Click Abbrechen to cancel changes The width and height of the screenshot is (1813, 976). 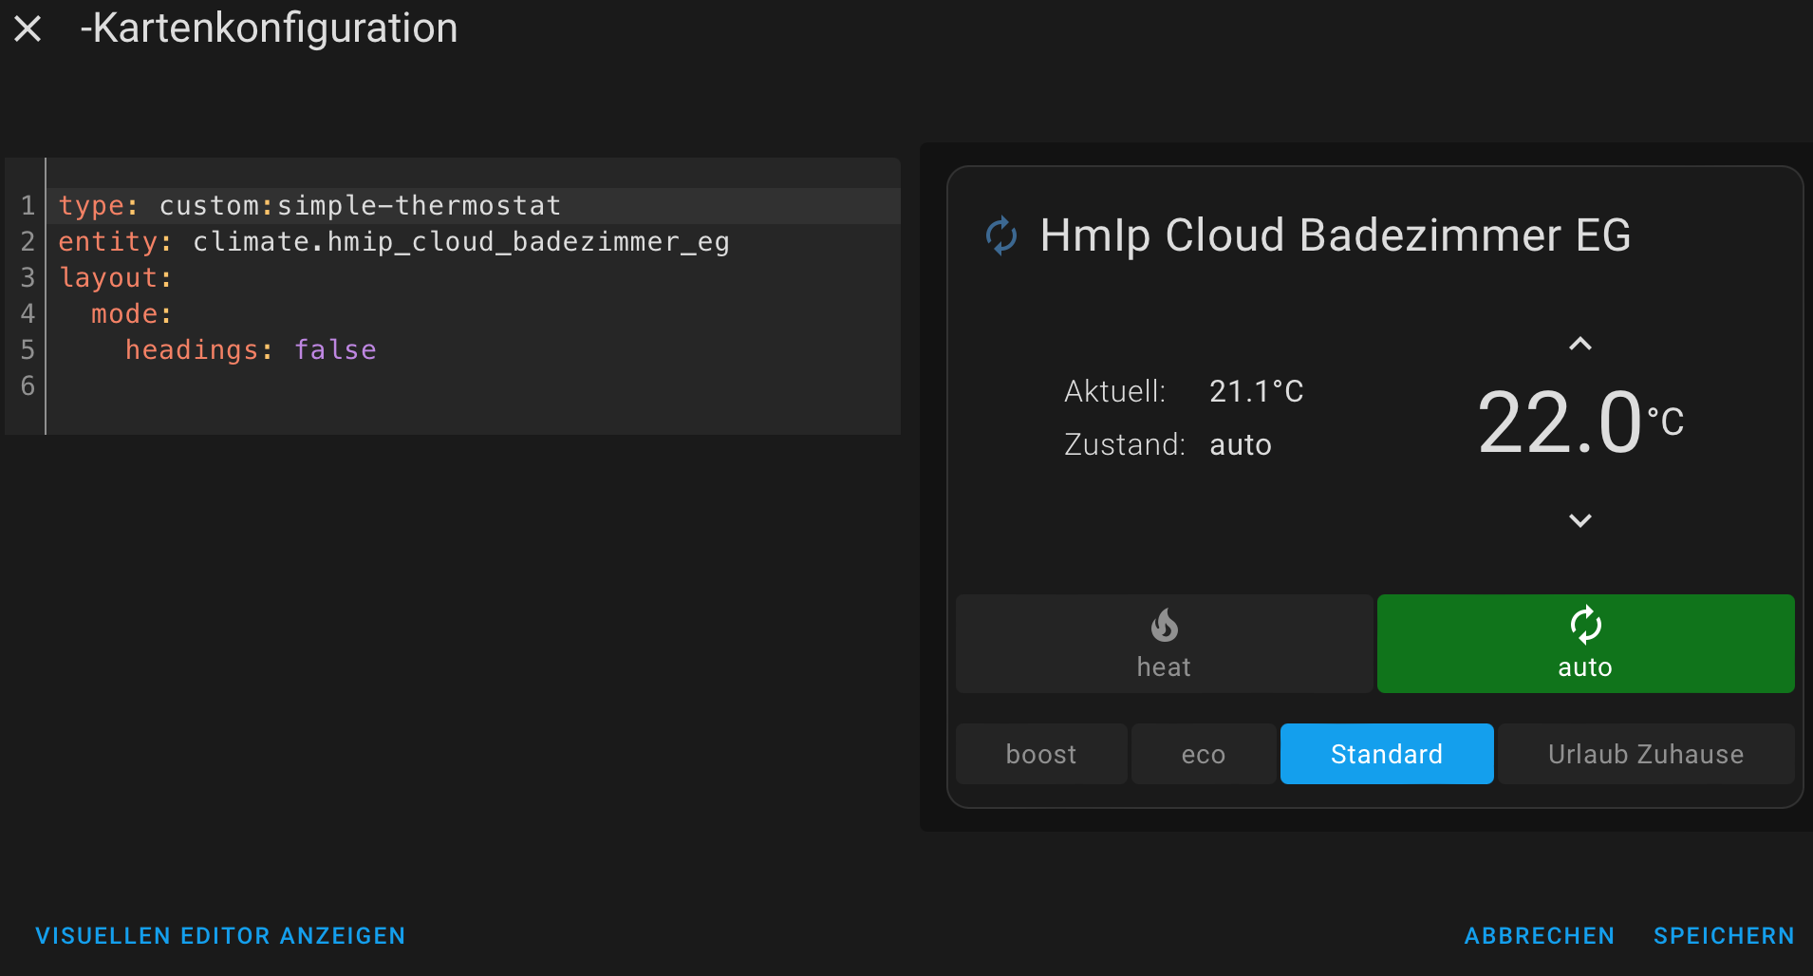(x=1539, y=935)
